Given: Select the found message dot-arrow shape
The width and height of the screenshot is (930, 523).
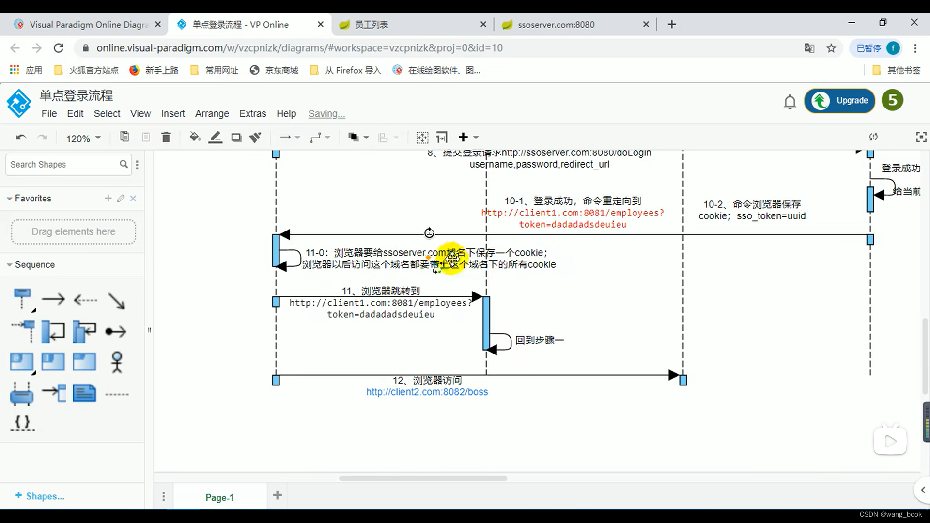Looking at the screenshot, I should 116,332.
